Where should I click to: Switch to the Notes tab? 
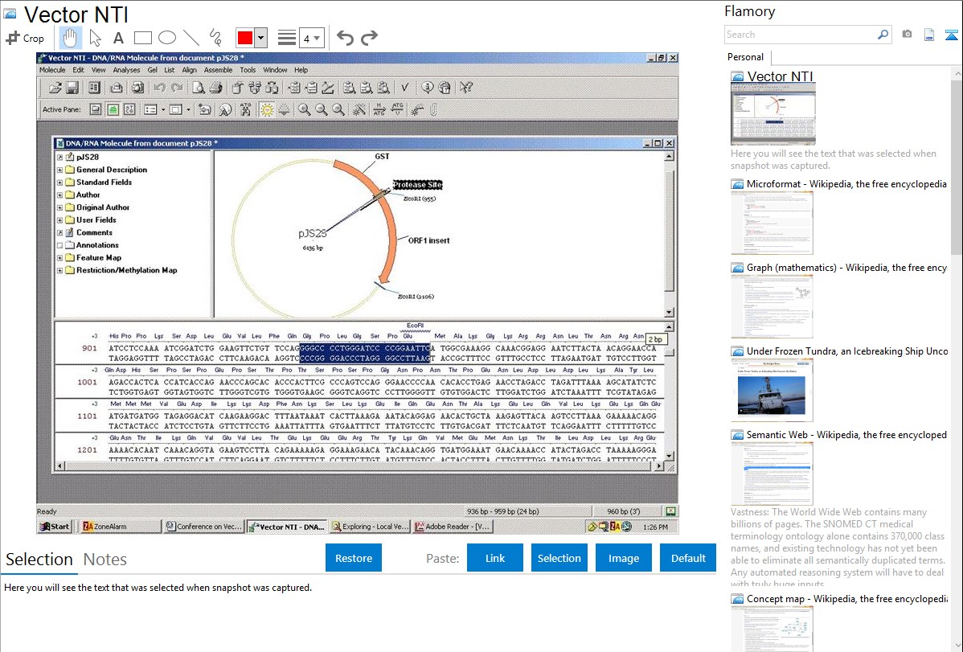point(105,560)
